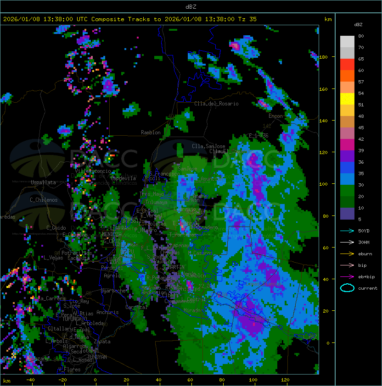This screenshot has height=386, width=382.
Task: Click the 'Perdriel' map label
Action: [x=112, y=268]
